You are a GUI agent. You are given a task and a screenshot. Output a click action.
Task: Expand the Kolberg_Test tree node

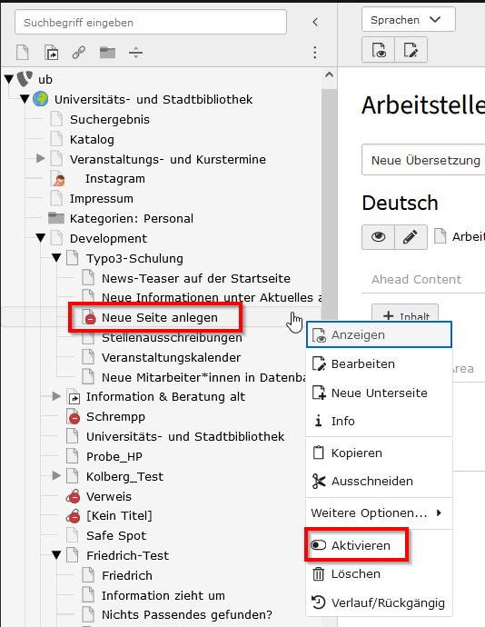[x=56, y=476]
